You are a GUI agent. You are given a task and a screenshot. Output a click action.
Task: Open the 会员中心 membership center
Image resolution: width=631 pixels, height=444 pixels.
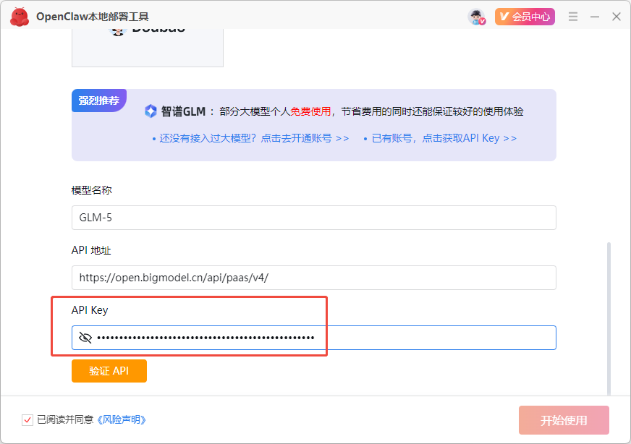tap(523, 15)
